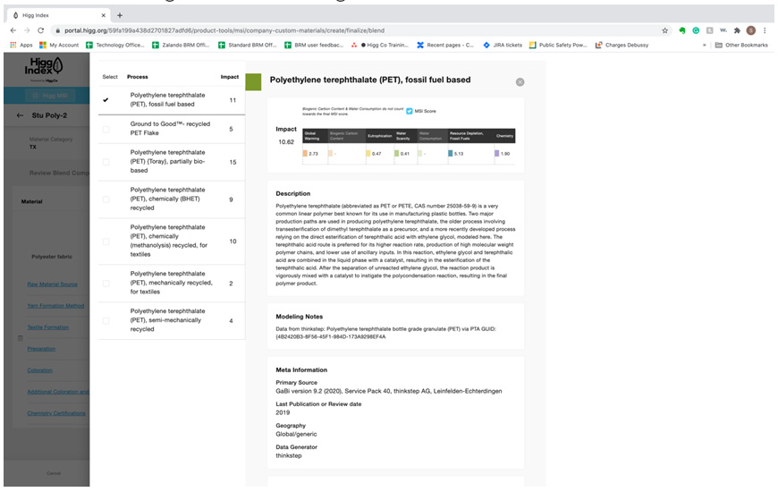Click the Biogenic Carbon Content header
Viewport: 778px width, 492px height.
[x=347, y=136]
